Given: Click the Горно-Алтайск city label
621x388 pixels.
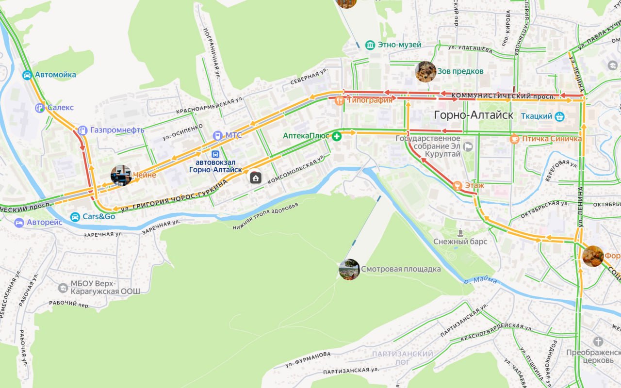Looking at the screenshot, I should click(x=474, y=115).
